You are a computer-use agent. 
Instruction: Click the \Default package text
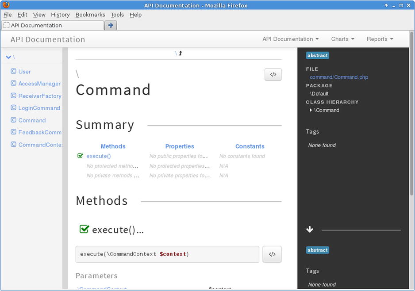(319, 94)
